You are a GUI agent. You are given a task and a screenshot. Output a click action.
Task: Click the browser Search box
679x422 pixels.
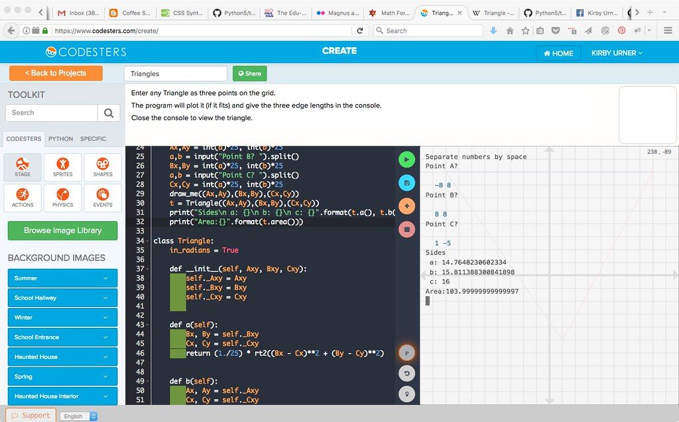(x=428, y=30)
